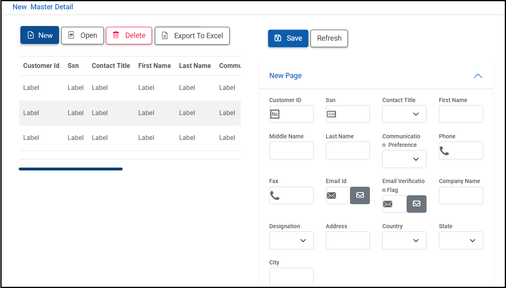Click first row Contact Title Label cell
The width and height of the screenshot is (506, 288).
[x=100, y=87]
